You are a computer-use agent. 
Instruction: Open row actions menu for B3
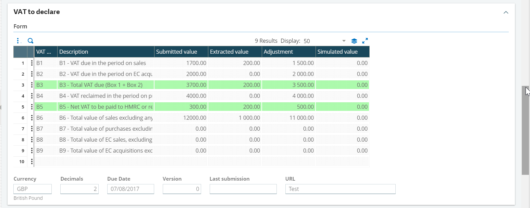coord(32,85)
